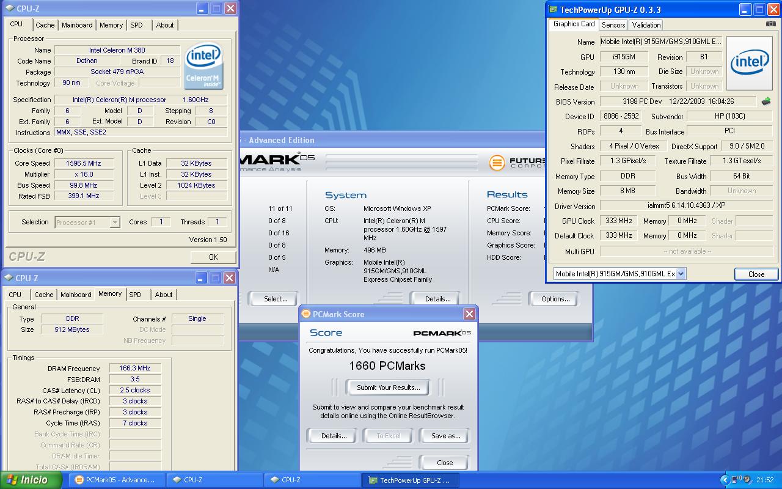Screen dimensions: 782x489
Task: Open About tab in bottom CPU-Z window
Action: point(164,295)
